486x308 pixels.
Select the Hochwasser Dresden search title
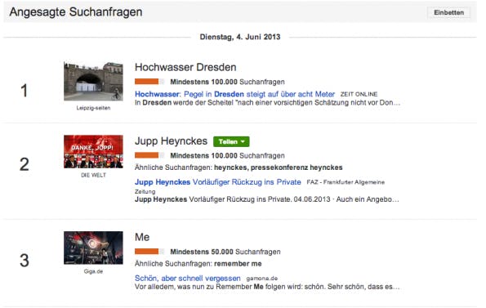(x=185, y=67)
